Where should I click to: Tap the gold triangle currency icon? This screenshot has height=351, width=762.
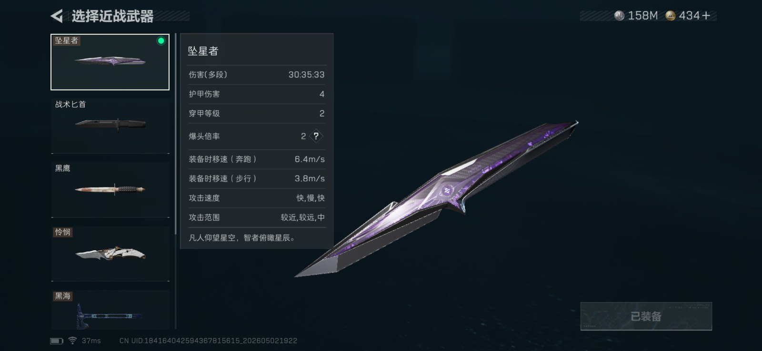coord(671,16)
